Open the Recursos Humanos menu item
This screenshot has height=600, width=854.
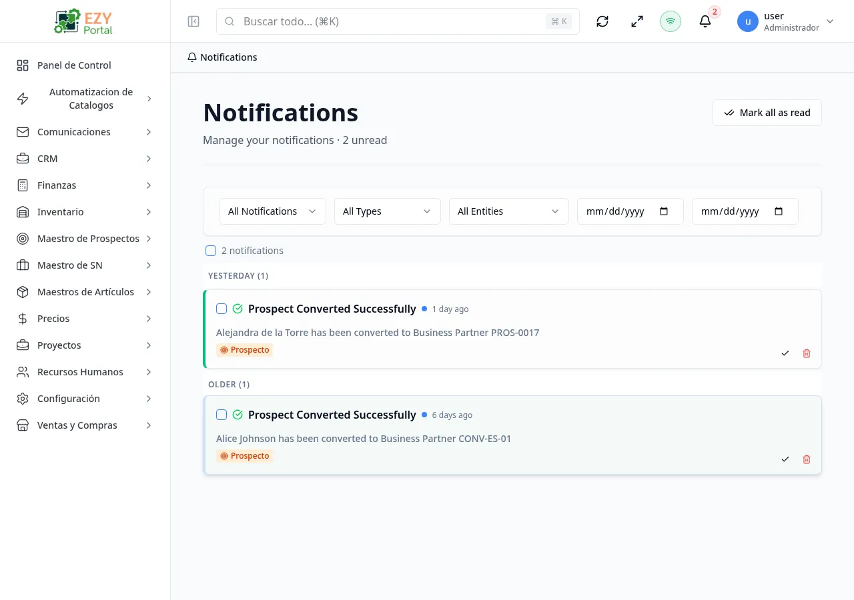[85, 372]
